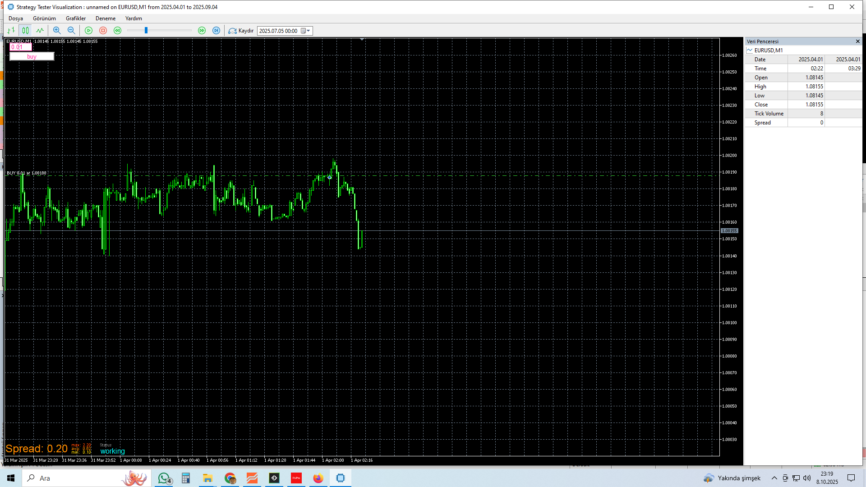
Task: Open the volume control in tray
Action: click(807, 478)
